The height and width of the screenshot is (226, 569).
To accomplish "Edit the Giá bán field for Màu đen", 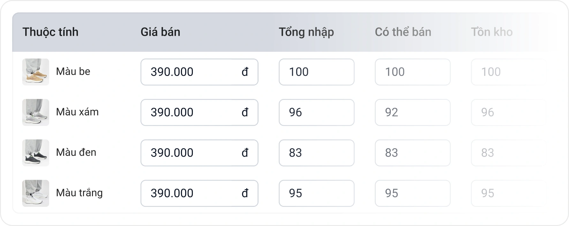I will (x=199, y=153).
